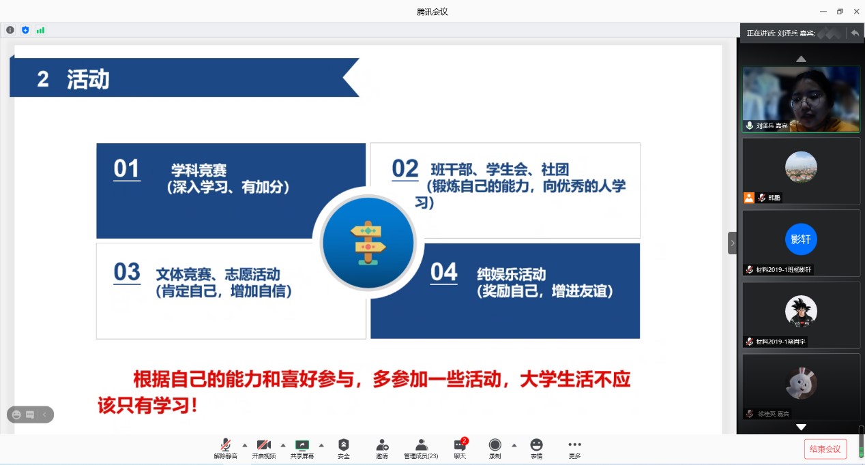Turn on camera with 开启视频
The height and width of the screenshot is (465, 865).
point(264,449)
